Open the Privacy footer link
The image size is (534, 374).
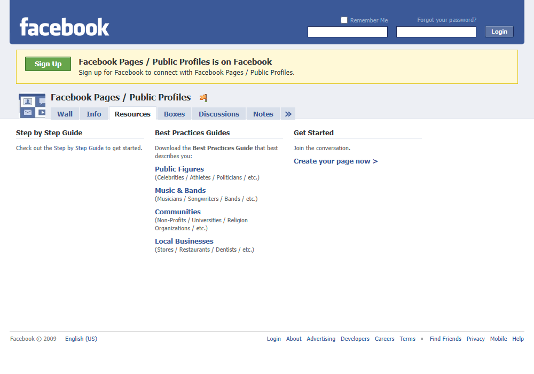pyautogui.click(x=476, y=339)
